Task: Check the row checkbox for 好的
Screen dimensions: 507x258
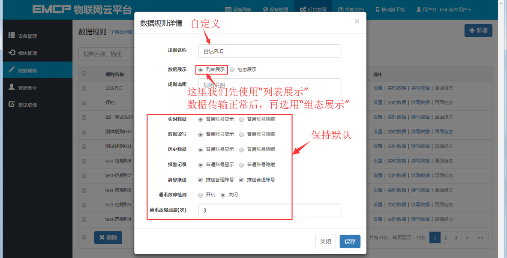Action: click(84, 102)
